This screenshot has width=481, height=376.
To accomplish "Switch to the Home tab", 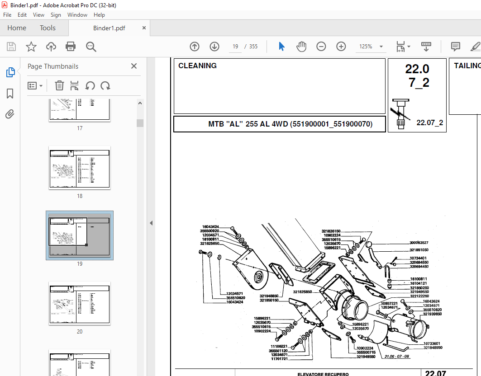I will pos(17,28).
